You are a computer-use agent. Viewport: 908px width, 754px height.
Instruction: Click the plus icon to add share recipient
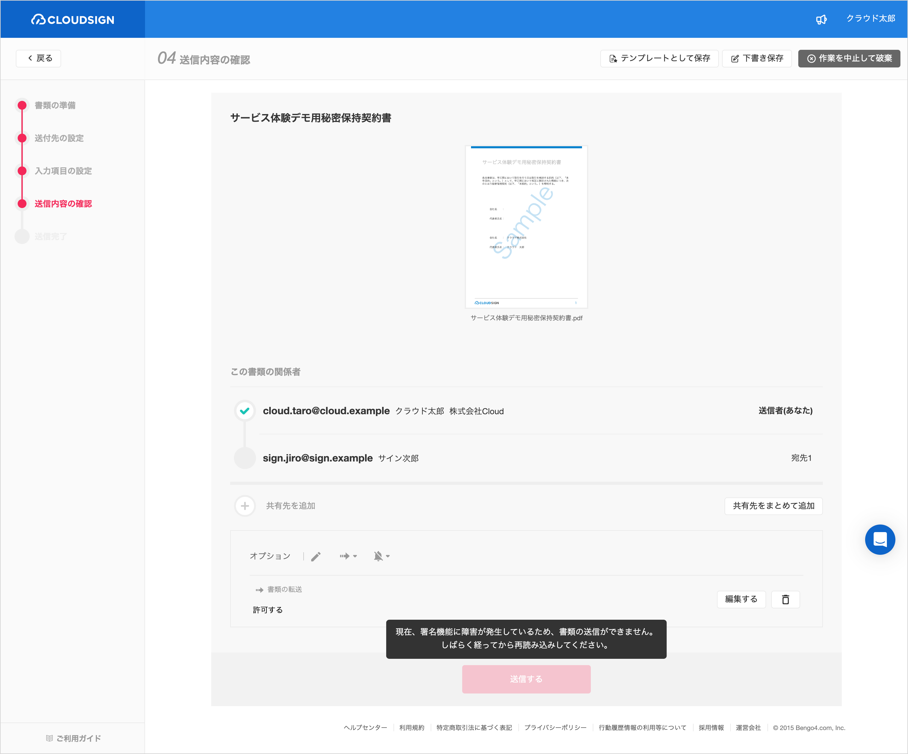click(x=245, y=506)
